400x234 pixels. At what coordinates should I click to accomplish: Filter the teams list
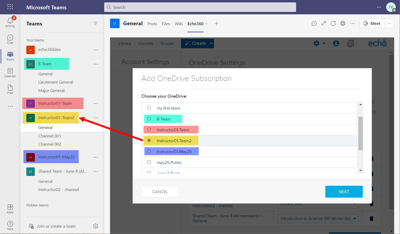96,23
